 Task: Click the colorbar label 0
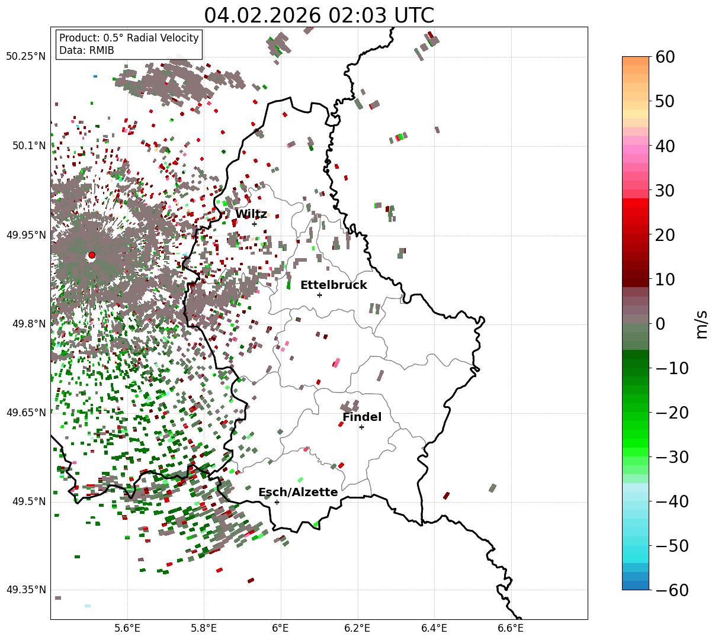pos(660,324)
